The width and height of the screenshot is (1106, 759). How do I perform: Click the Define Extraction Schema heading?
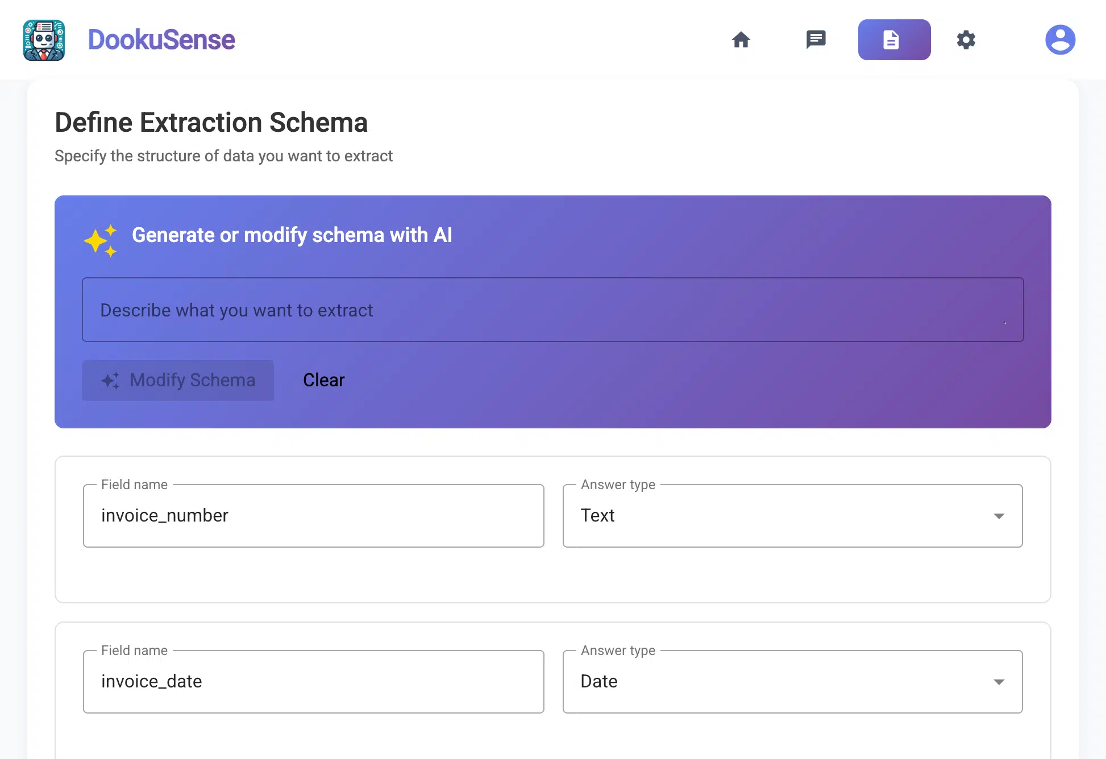click(x=211, y=123)
